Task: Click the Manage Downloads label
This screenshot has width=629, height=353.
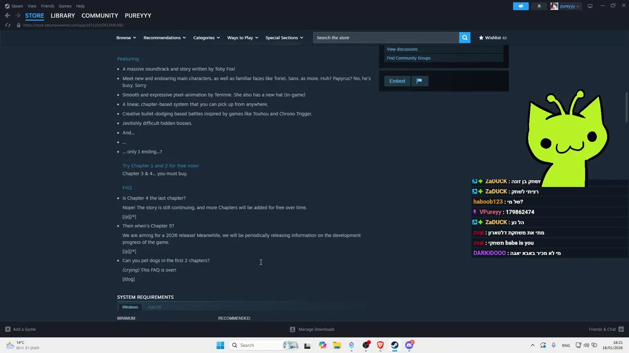Action: pyautogui.click(x=316, y=329)
